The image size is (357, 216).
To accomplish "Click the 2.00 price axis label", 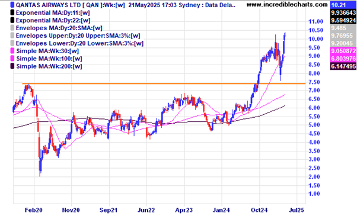I will pos(314,177).
